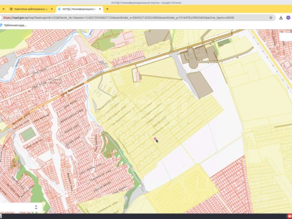Close the НСПД Геоинформационный портал tab

point(100,9)
